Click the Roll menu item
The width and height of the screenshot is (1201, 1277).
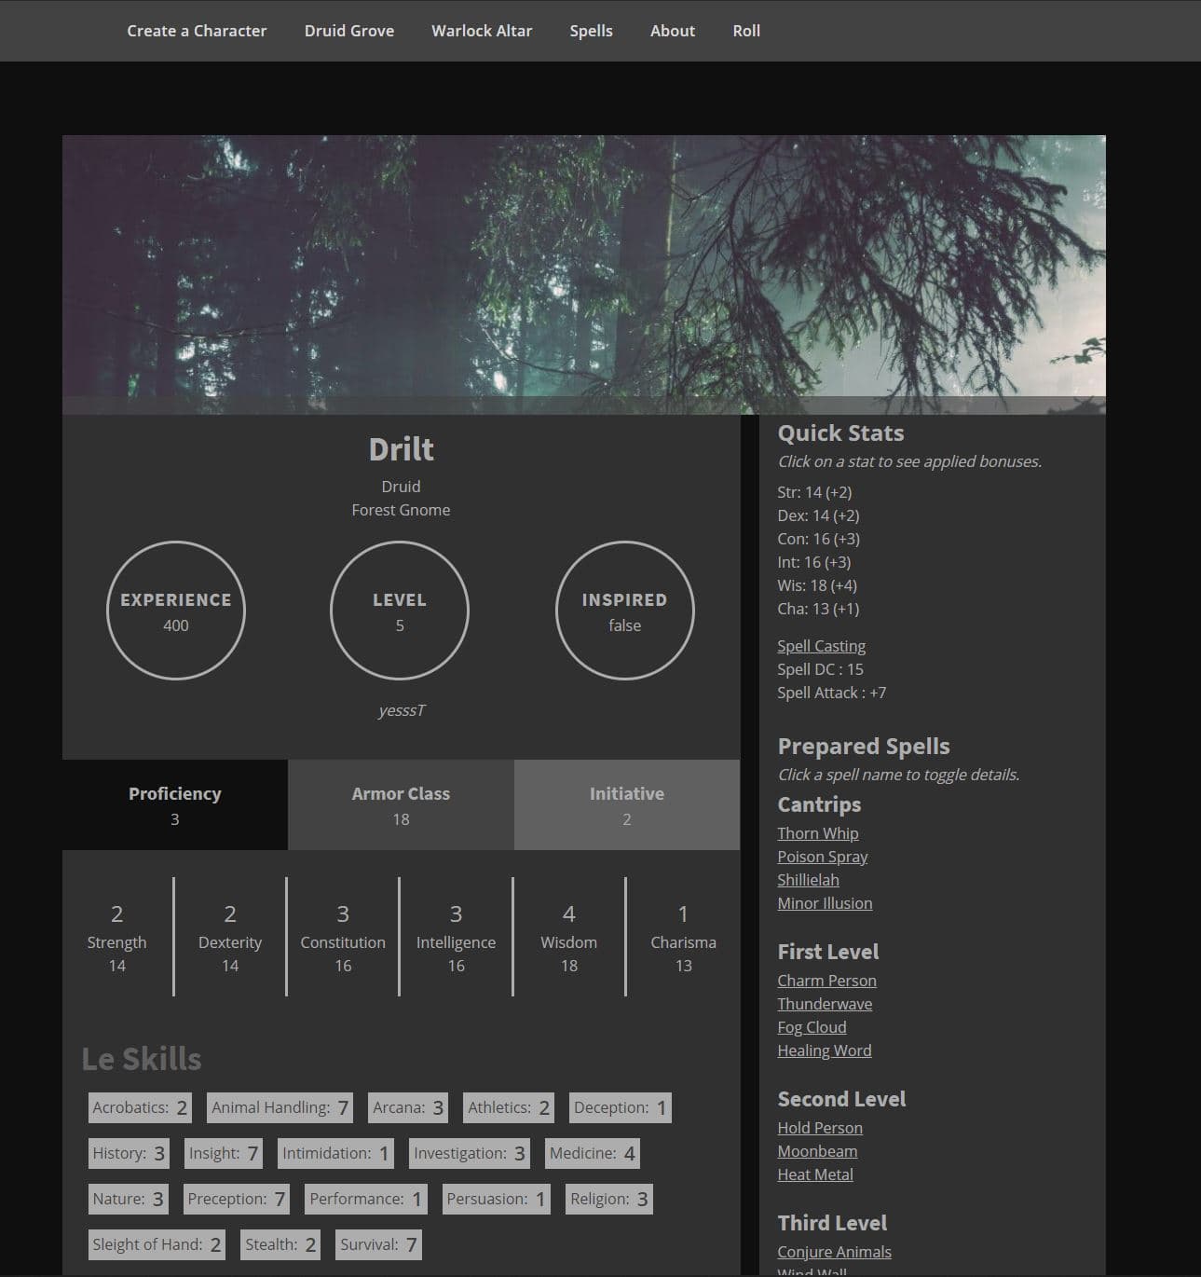(745, 31)
